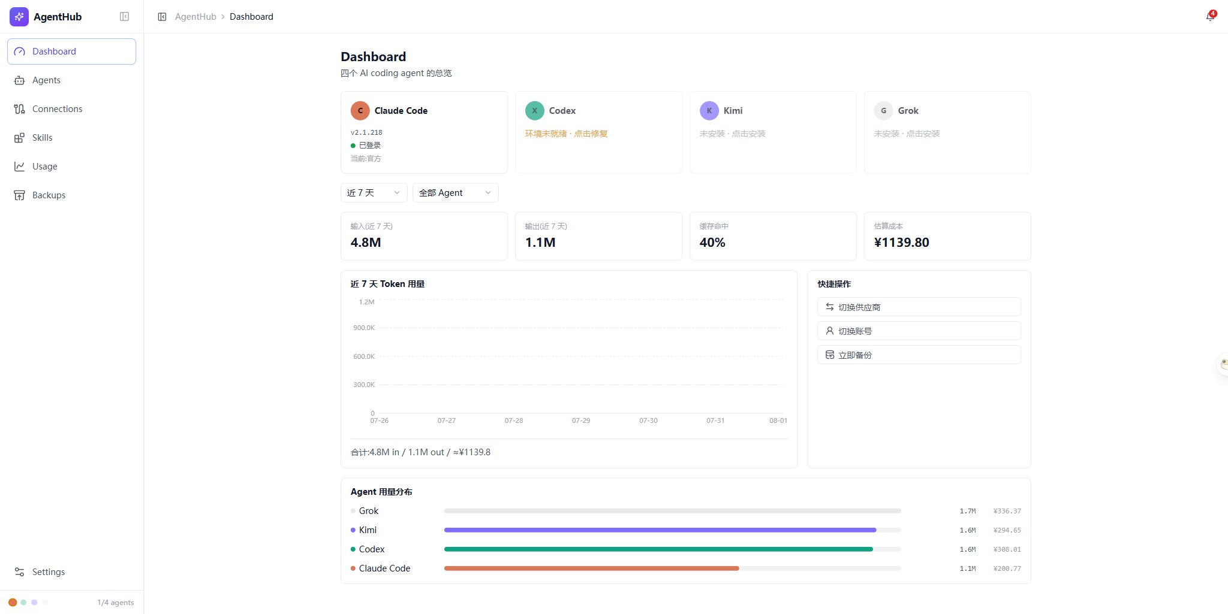Click the 已登录 status text
Image resolution: width=1228 pixels, height=614 pixels.
(370, 146)
